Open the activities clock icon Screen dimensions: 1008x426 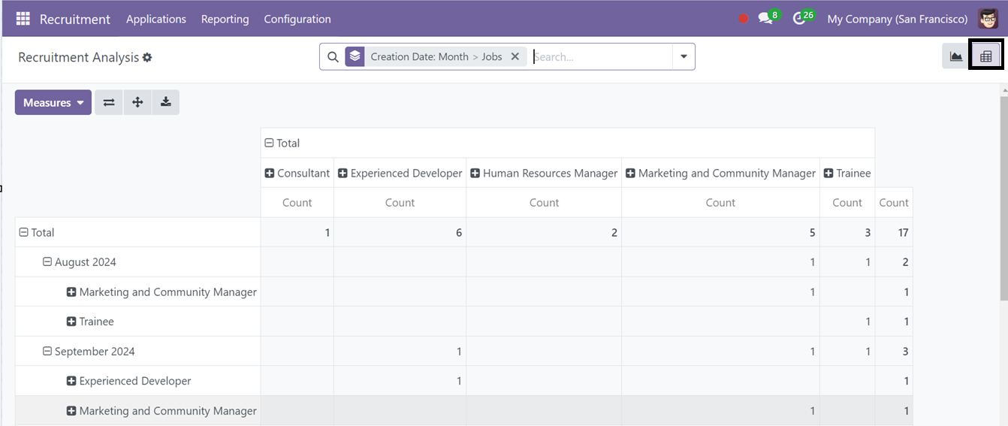799,19
